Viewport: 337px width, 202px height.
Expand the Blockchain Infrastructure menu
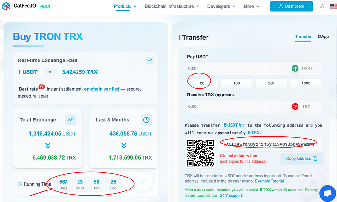tap(172, 6)
